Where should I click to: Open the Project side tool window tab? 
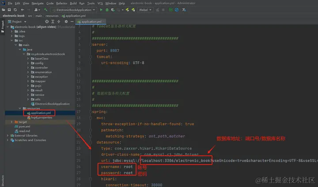3,26
